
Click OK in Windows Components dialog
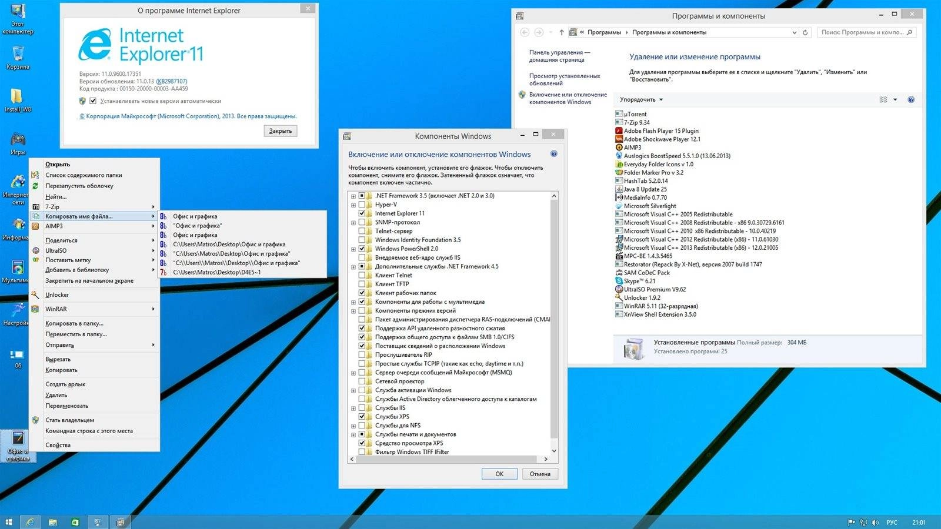point(499,474)
